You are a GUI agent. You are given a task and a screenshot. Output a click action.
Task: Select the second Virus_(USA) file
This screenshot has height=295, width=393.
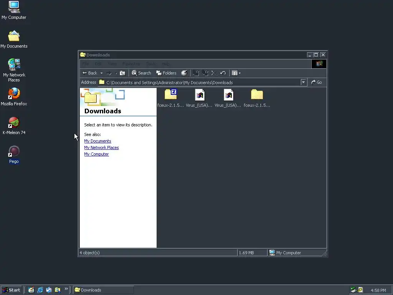(228, 98)
